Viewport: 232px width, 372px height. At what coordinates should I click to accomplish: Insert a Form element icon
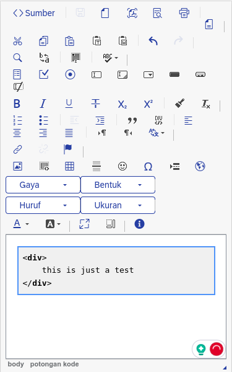[17, 74]
